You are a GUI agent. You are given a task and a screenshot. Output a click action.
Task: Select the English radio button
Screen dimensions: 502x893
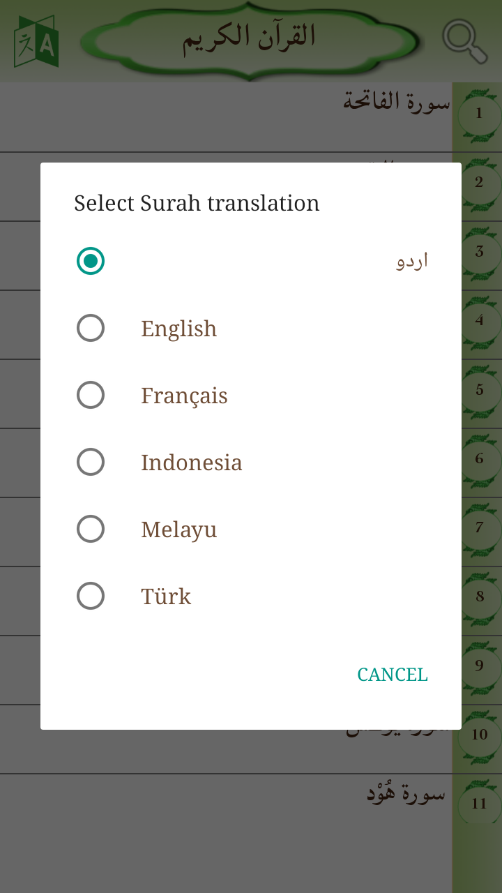[91, 328]
